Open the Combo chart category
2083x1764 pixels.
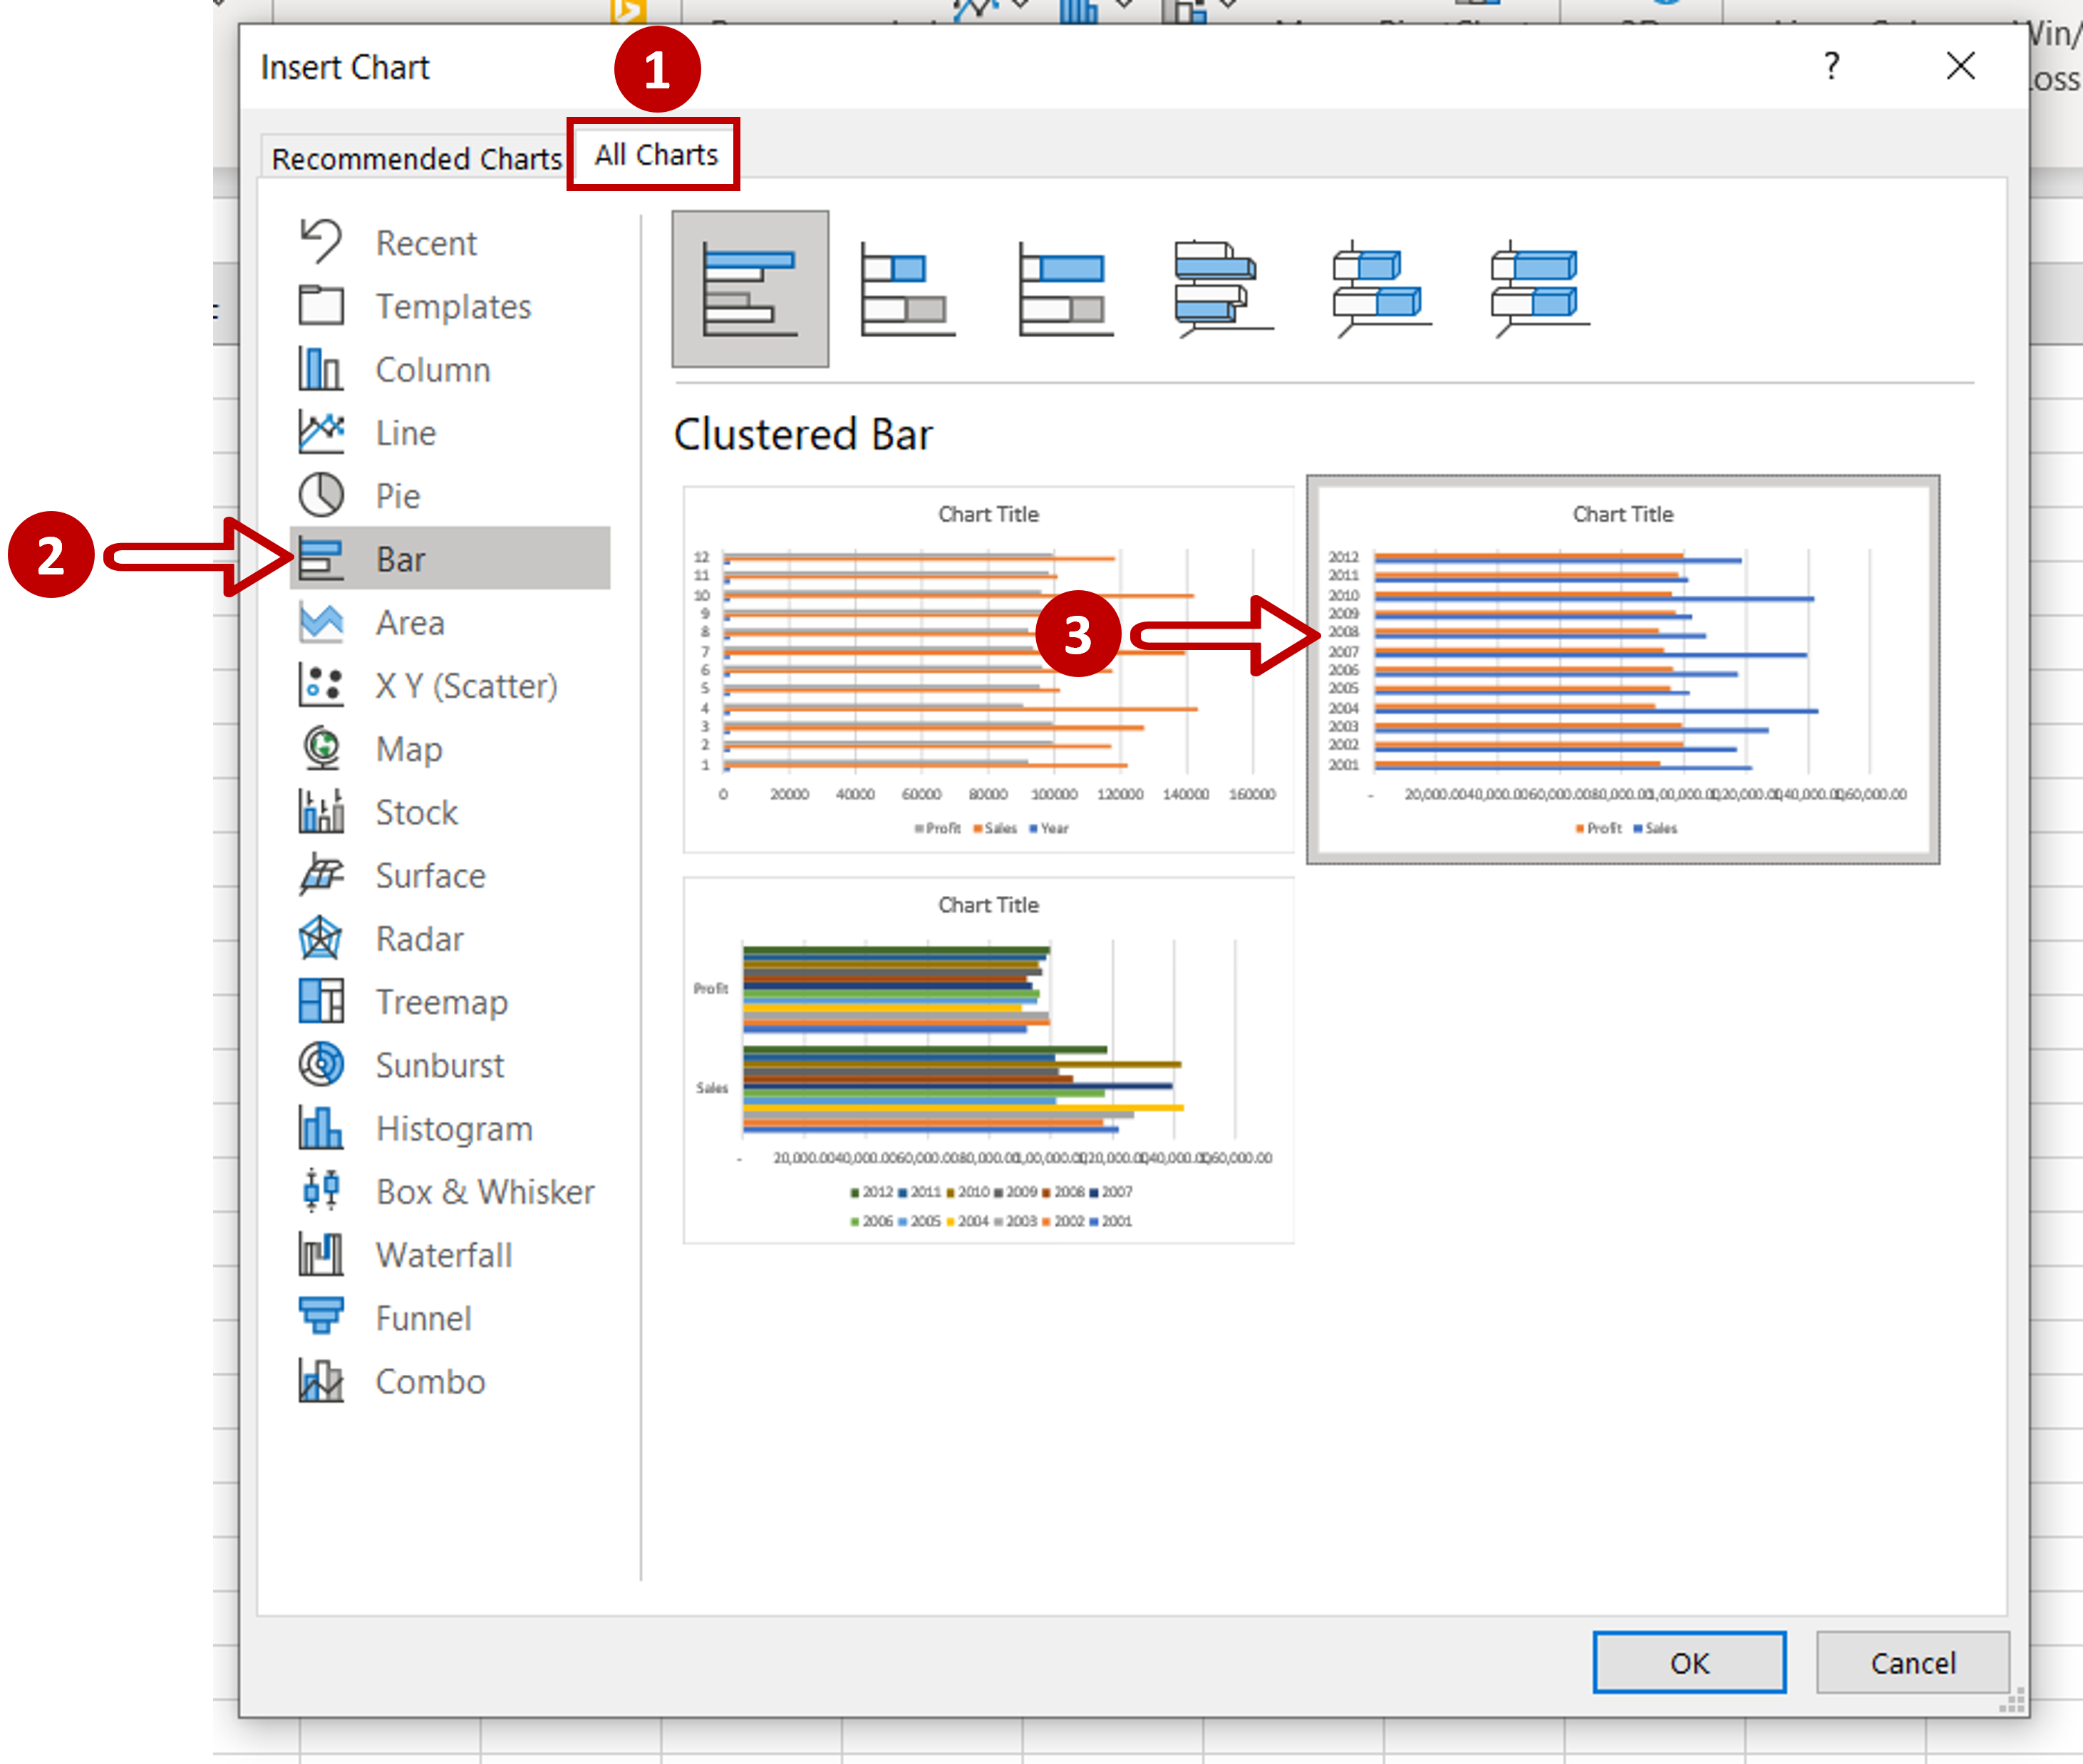click(x=429, y=1381)
